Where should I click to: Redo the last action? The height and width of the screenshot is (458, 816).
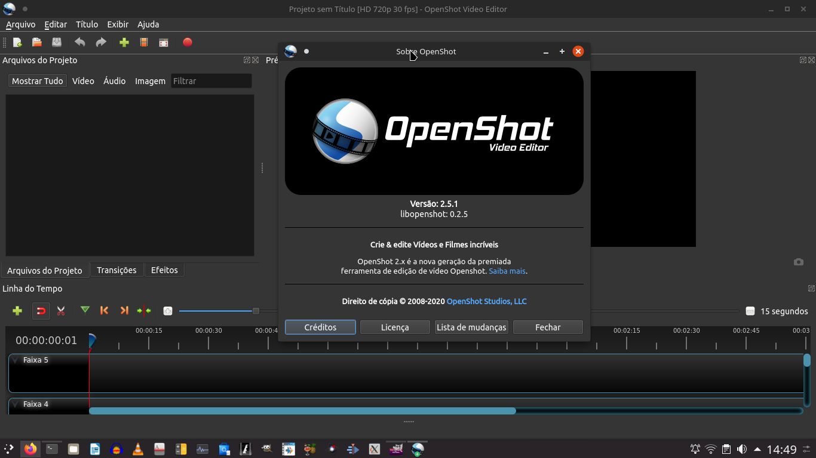[x=101, y=42]
